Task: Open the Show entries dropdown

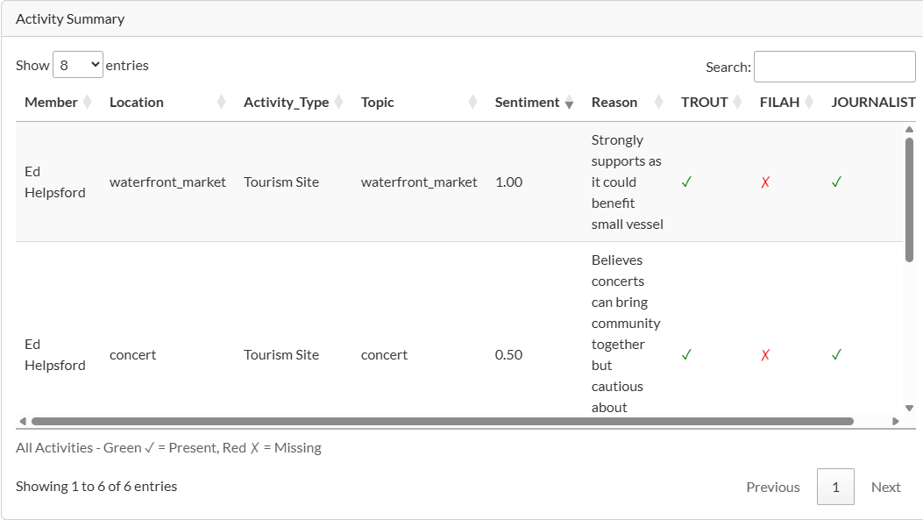Action: point(78,65)
